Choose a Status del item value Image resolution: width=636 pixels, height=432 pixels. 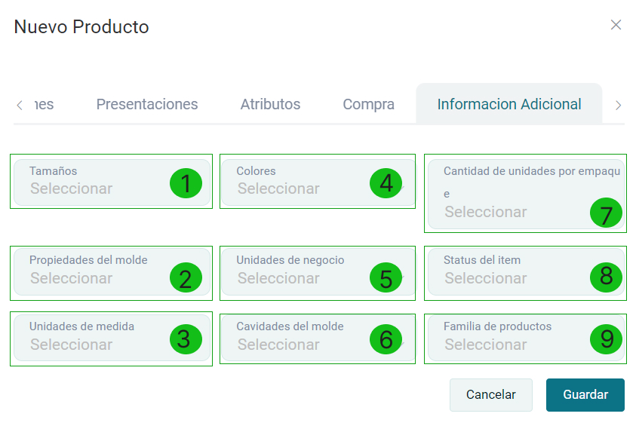513,271
